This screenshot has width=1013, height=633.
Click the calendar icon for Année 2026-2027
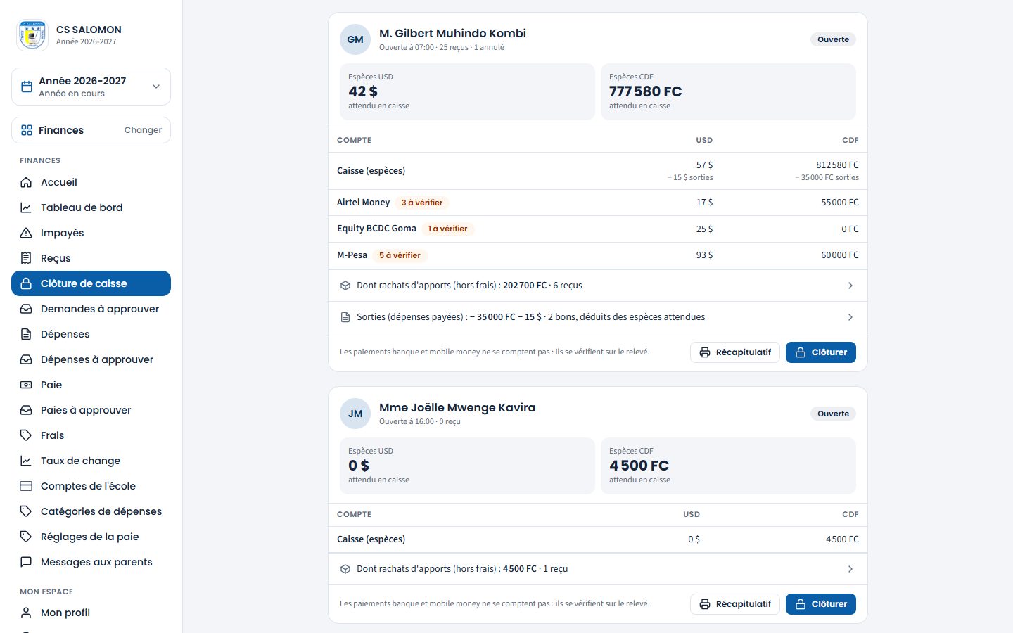coord(27,87)
